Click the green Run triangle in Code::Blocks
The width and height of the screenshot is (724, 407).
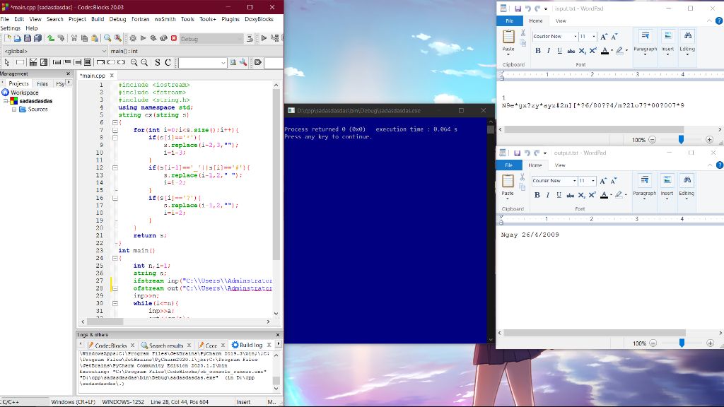point(143,38)
